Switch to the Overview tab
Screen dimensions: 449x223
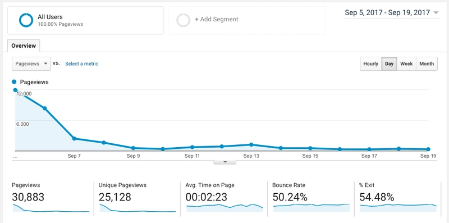[24, 46]
